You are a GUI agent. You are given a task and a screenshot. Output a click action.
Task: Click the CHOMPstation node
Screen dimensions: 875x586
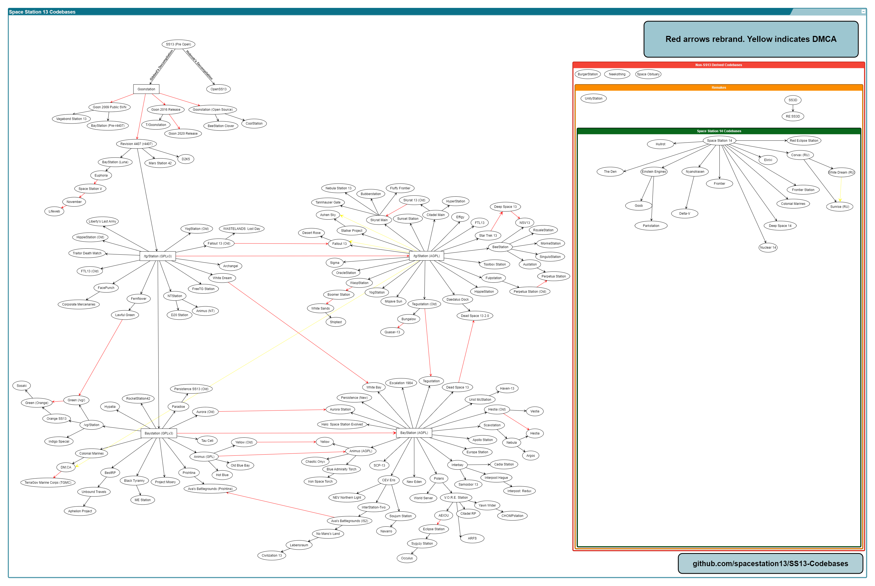[512, 516]
